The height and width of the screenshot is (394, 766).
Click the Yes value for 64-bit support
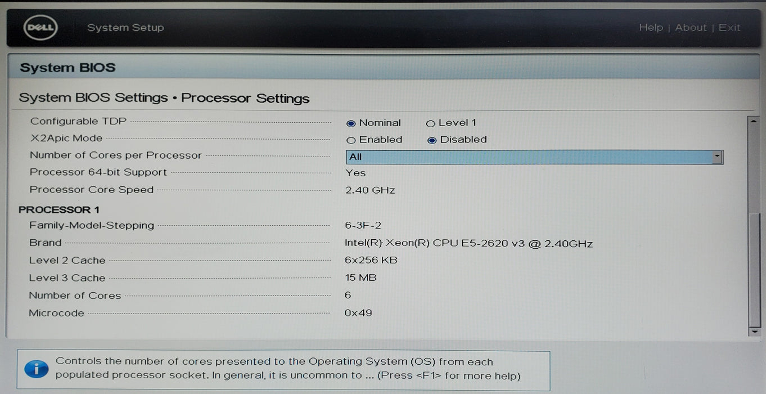(x=355, y=173)
